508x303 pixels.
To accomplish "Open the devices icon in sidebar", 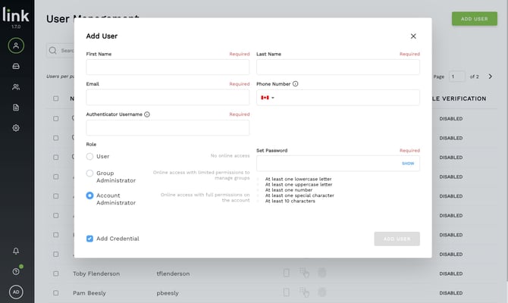I will [16, 67].
